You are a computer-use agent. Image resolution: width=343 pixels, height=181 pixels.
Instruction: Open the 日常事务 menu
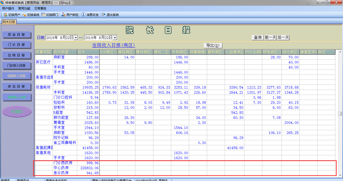coord(40,8)
